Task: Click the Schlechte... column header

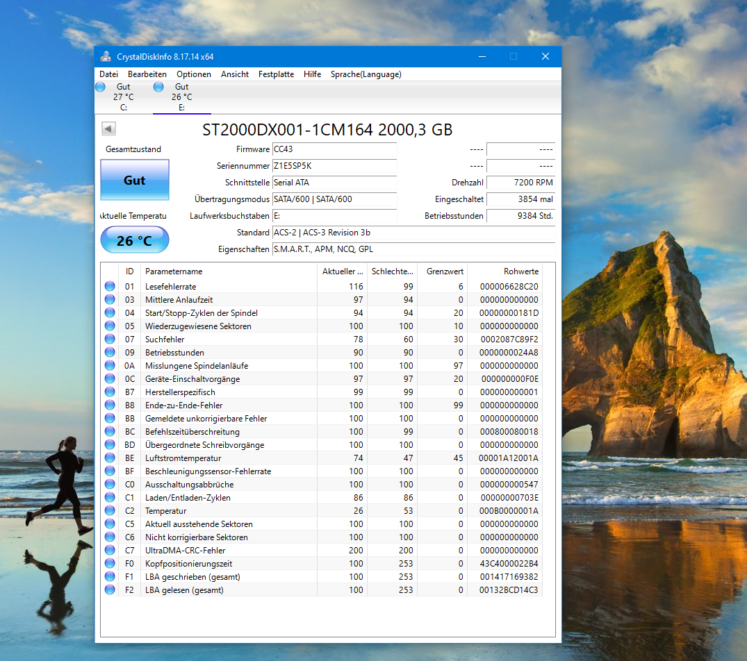Action: (x=393, y=271)
